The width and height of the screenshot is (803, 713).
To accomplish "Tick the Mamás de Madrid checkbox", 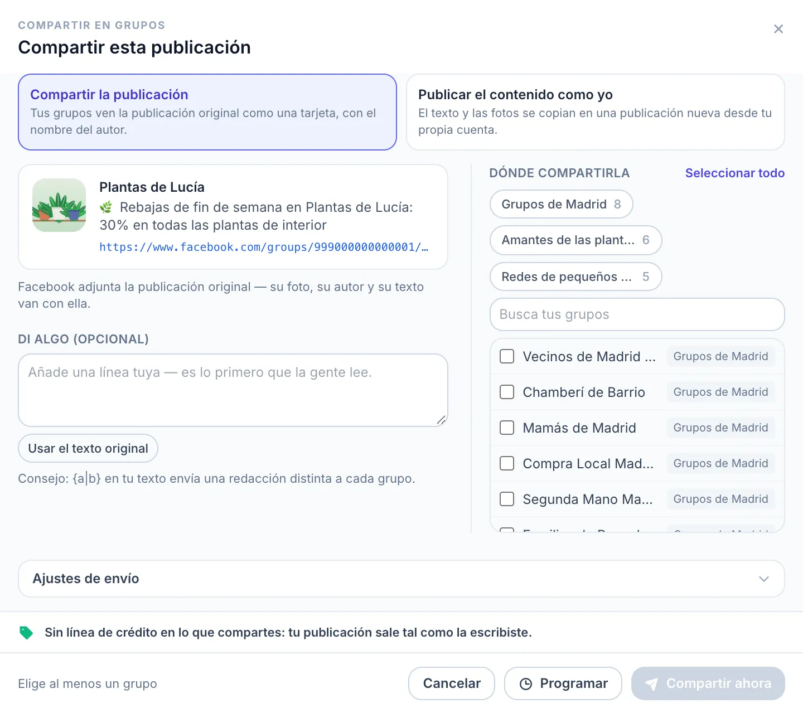I will coord(507,428).
